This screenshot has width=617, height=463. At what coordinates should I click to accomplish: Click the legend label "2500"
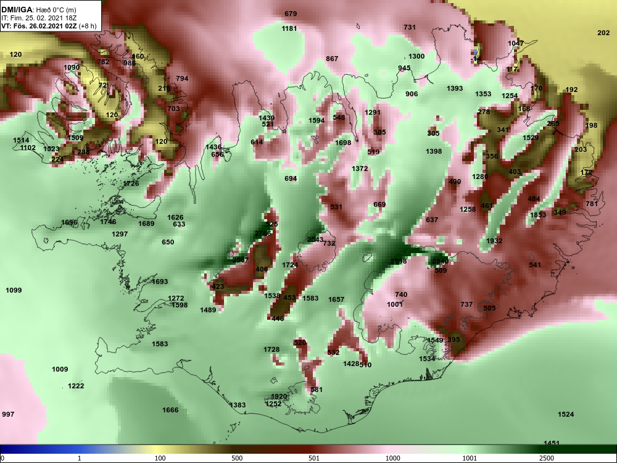pyautogui.click(x=547, y=458)
